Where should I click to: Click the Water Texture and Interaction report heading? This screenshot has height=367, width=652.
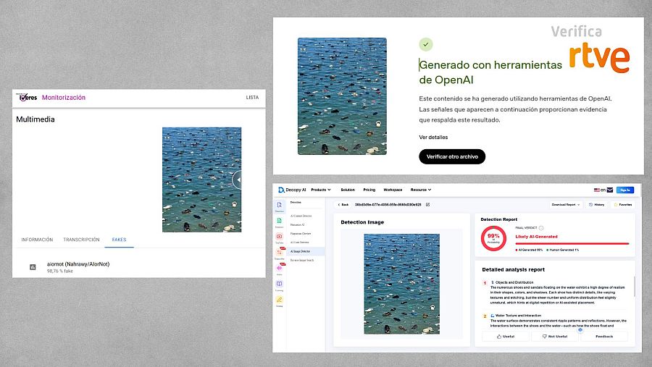click(x=517, y=316)
